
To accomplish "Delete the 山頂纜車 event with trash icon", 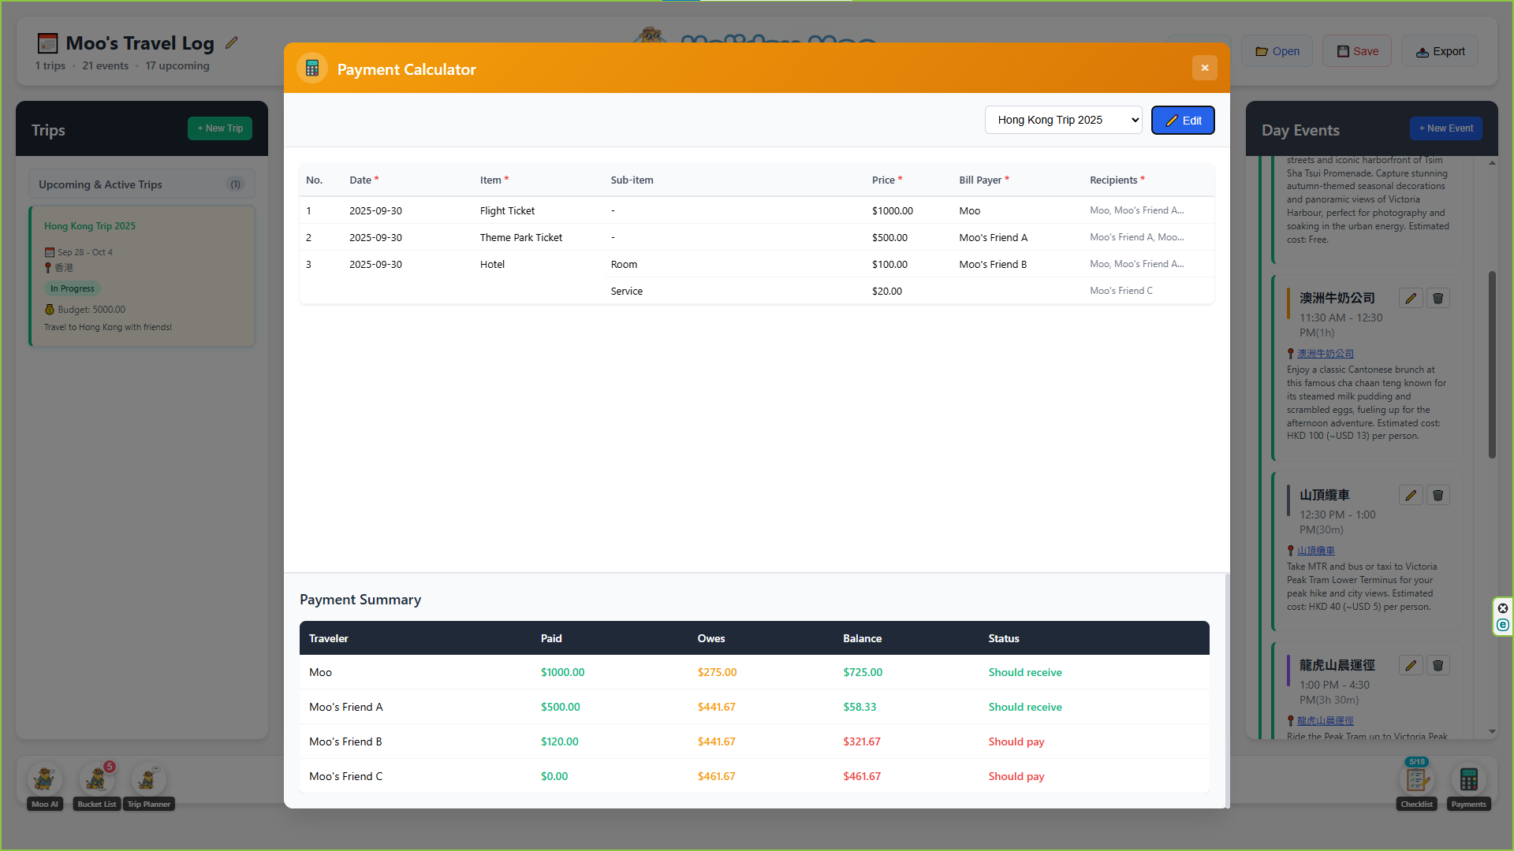I will point(1438,496).
